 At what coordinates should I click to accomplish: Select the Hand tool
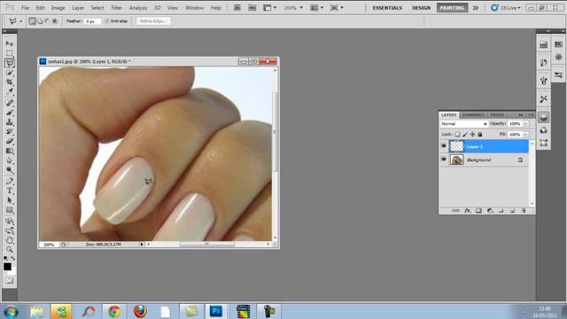10,240
